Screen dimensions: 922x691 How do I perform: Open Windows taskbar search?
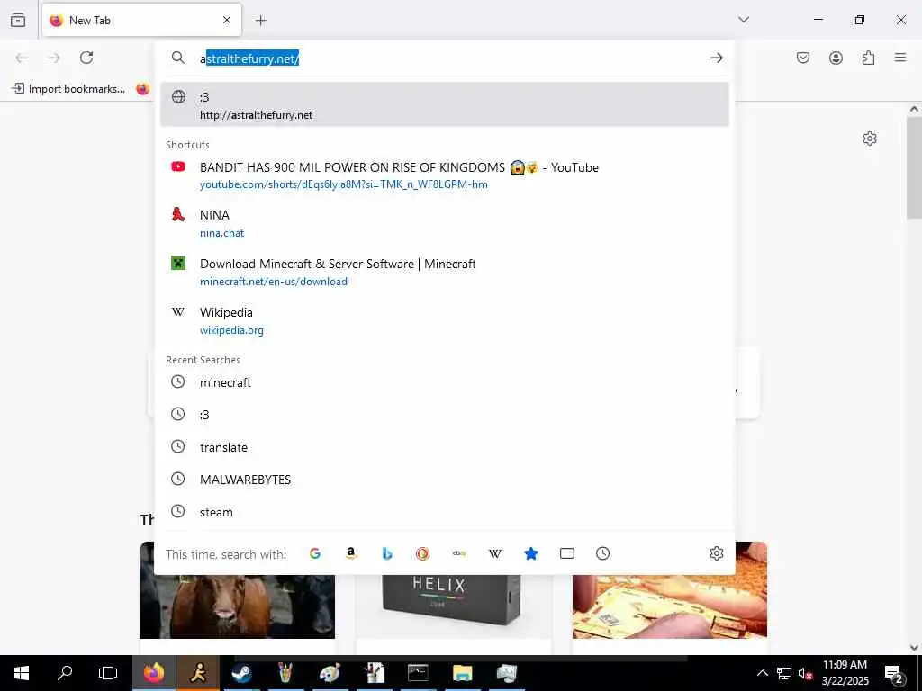click(x=65, y=673)
